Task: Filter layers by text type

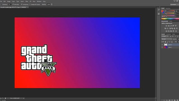Action: tap(175, 36)
